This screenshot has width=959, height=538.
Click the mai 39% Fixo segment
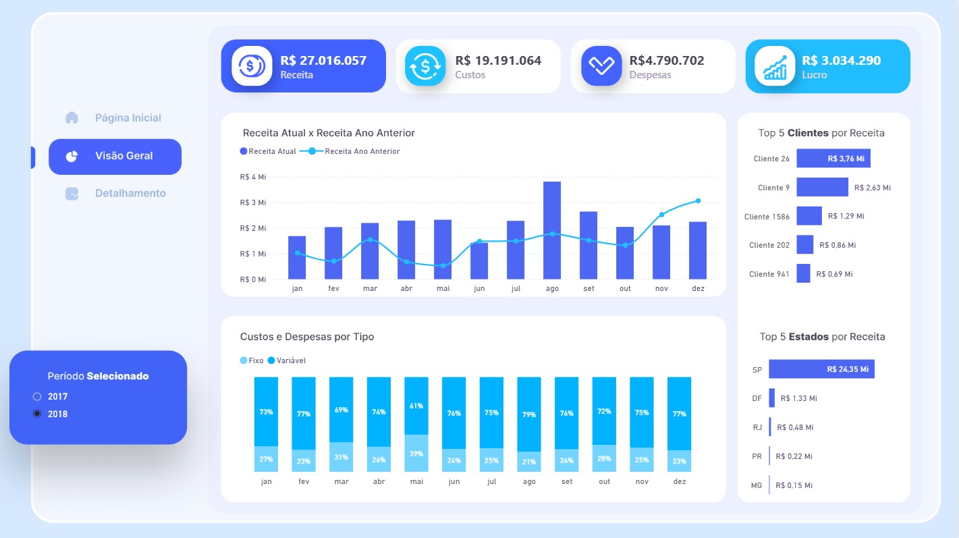pos(416,453)
